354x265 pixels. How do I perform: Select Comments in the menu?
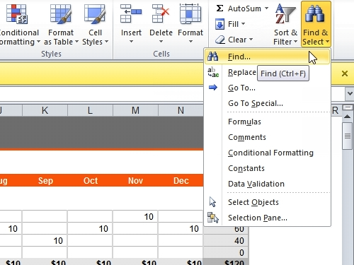(268, 137)
